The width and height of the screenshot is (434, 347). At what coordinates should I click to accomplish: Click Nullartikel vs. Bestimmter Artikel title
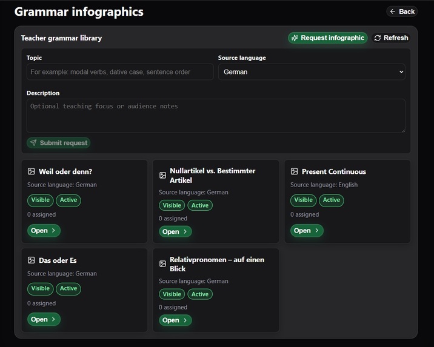click(x=213, y=176)
